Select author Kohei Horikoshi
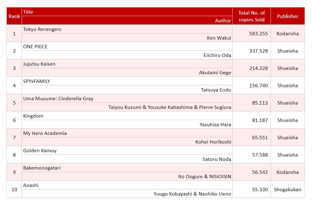Screen dimensions: 312x207 127,142
